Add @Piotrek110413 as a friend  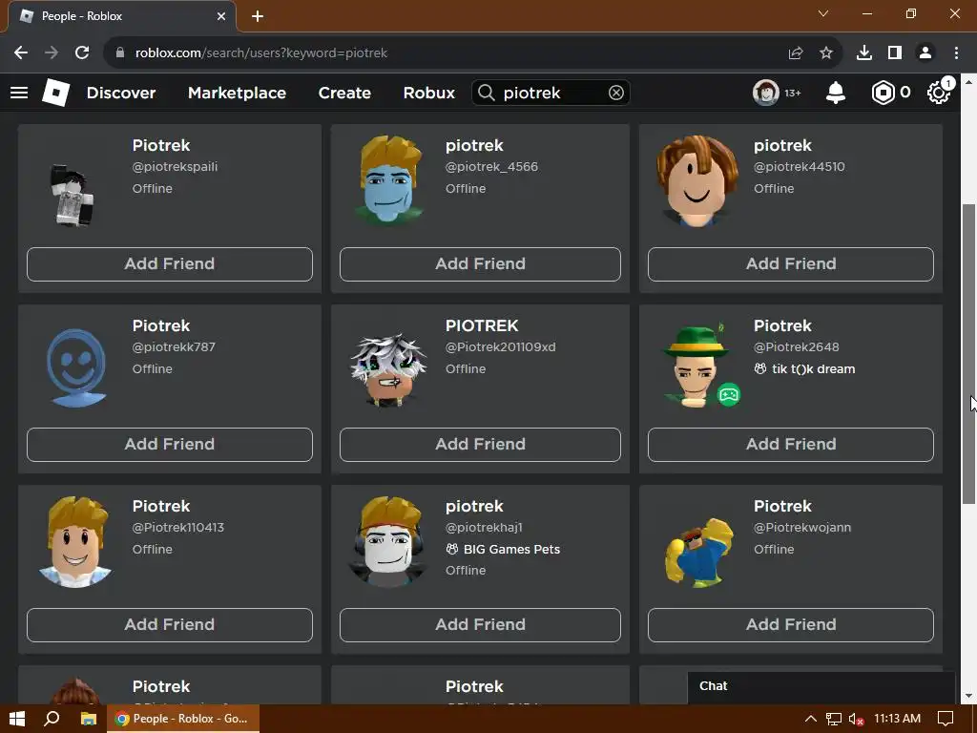click(x=170, y=624)
